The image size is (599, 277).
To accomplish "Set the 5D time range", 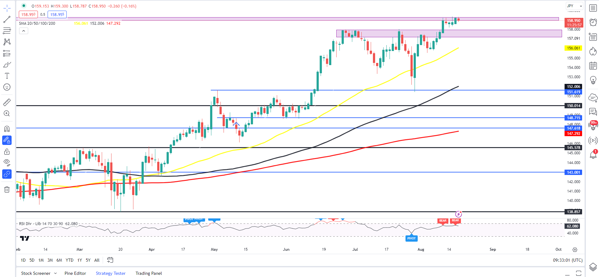I will [x=32, y=260].
